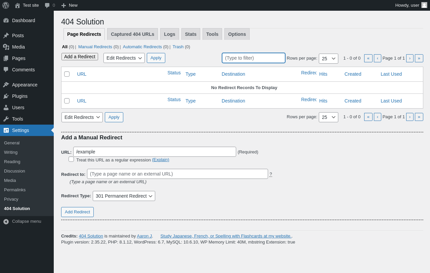Open Appearance via the paintbrush icon
This screenshot has width=430, height=273.
click(6, 85)
